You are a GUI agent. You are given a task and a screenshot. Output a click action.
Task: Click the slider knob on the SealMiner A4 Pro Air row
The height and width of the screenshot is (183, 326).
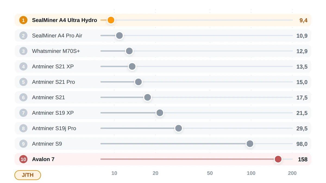(x=120, y=36)
